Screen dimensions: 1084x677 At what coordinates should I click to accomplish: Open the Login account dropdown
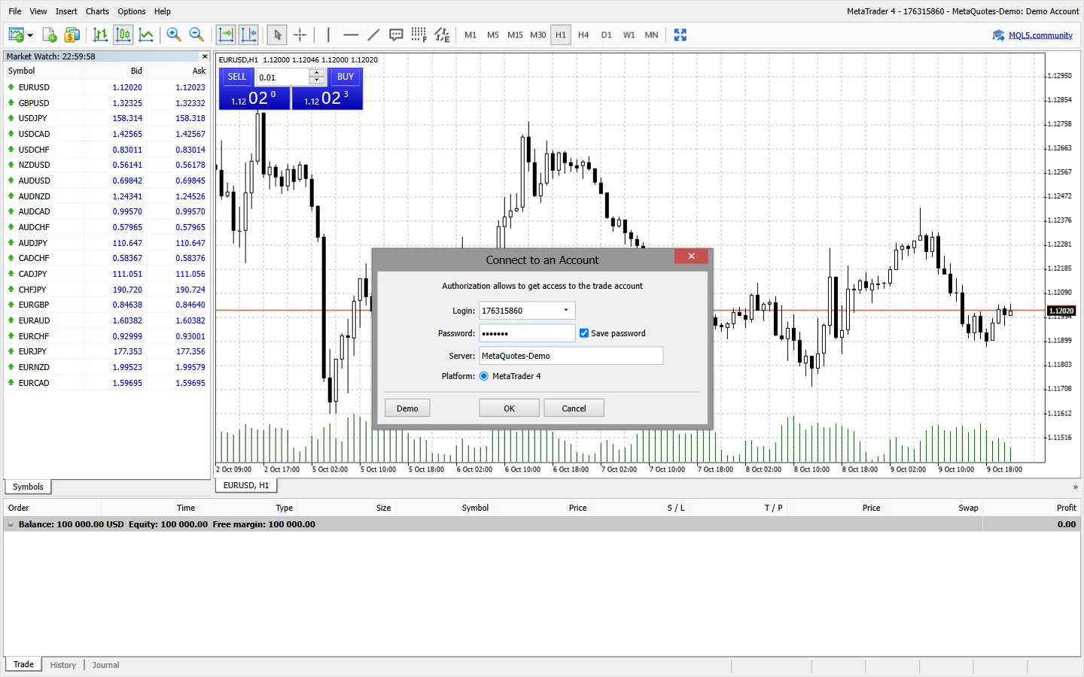click(566, 311)
